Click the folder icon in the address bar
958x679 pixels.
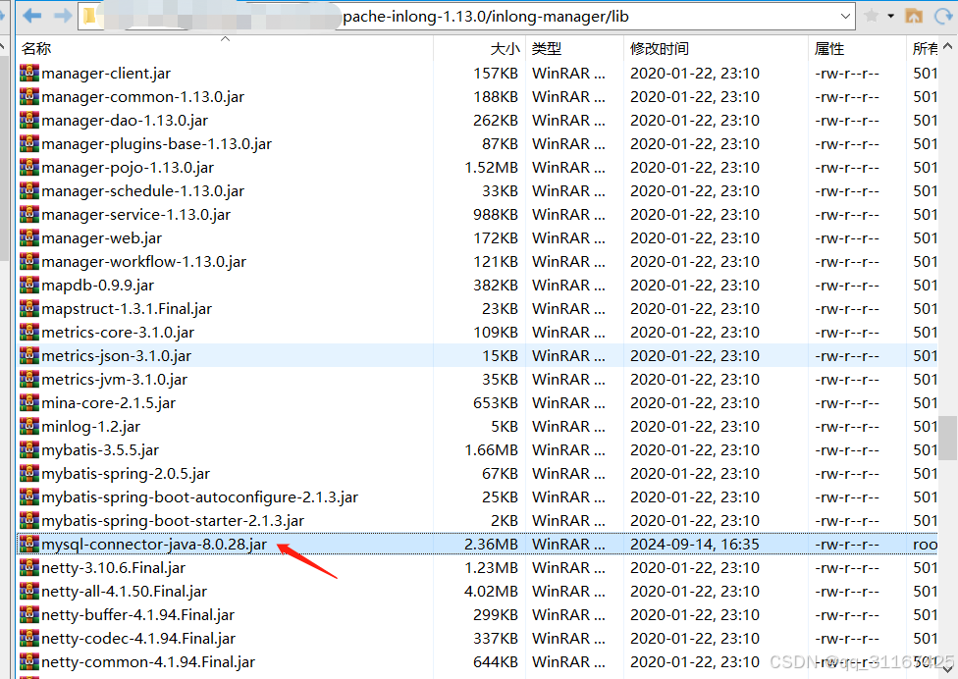click(89, 15)
